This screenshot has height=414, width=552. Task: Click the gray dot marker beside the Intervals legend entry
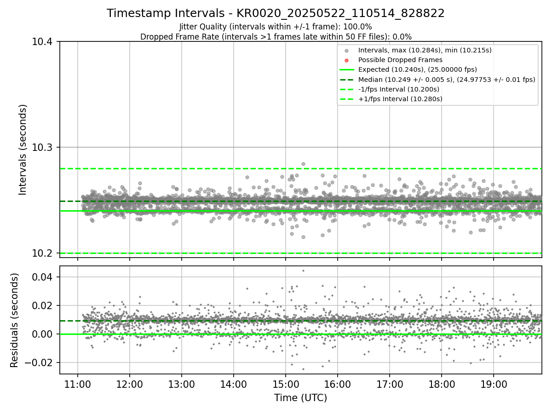pyautogui.click(x=347, y=51)
